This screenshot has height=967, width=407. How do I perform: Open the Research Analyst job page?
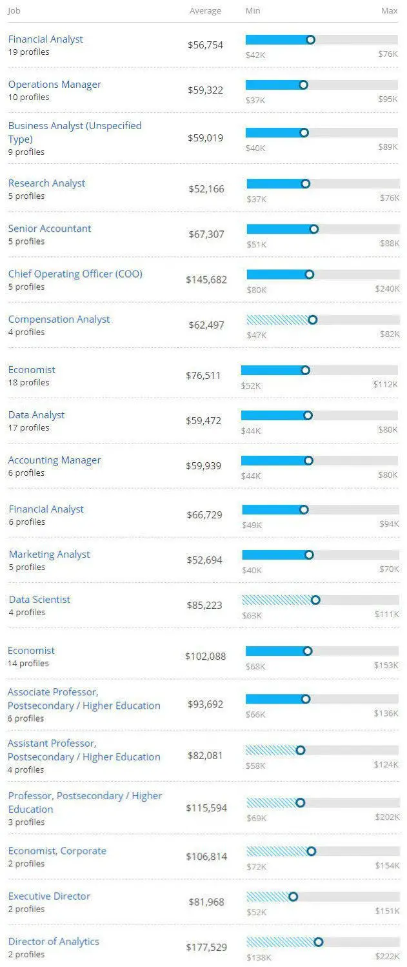[x=46, y=183]
